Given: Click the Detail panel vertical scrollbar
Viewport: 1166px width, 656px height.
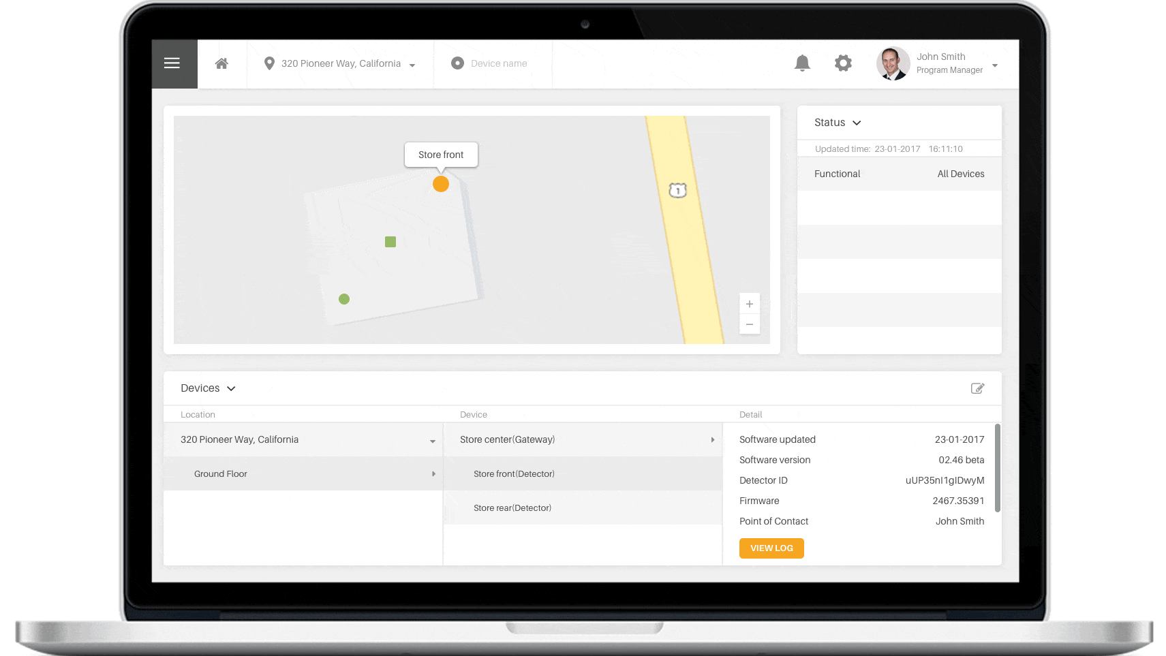Looking at the screenshot, I should [x=998, y=467].
